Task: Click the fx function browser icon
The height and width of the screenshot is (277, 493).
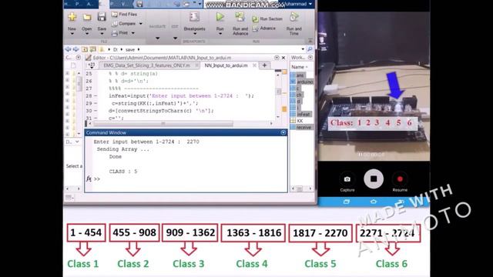Action: (89, 179)
